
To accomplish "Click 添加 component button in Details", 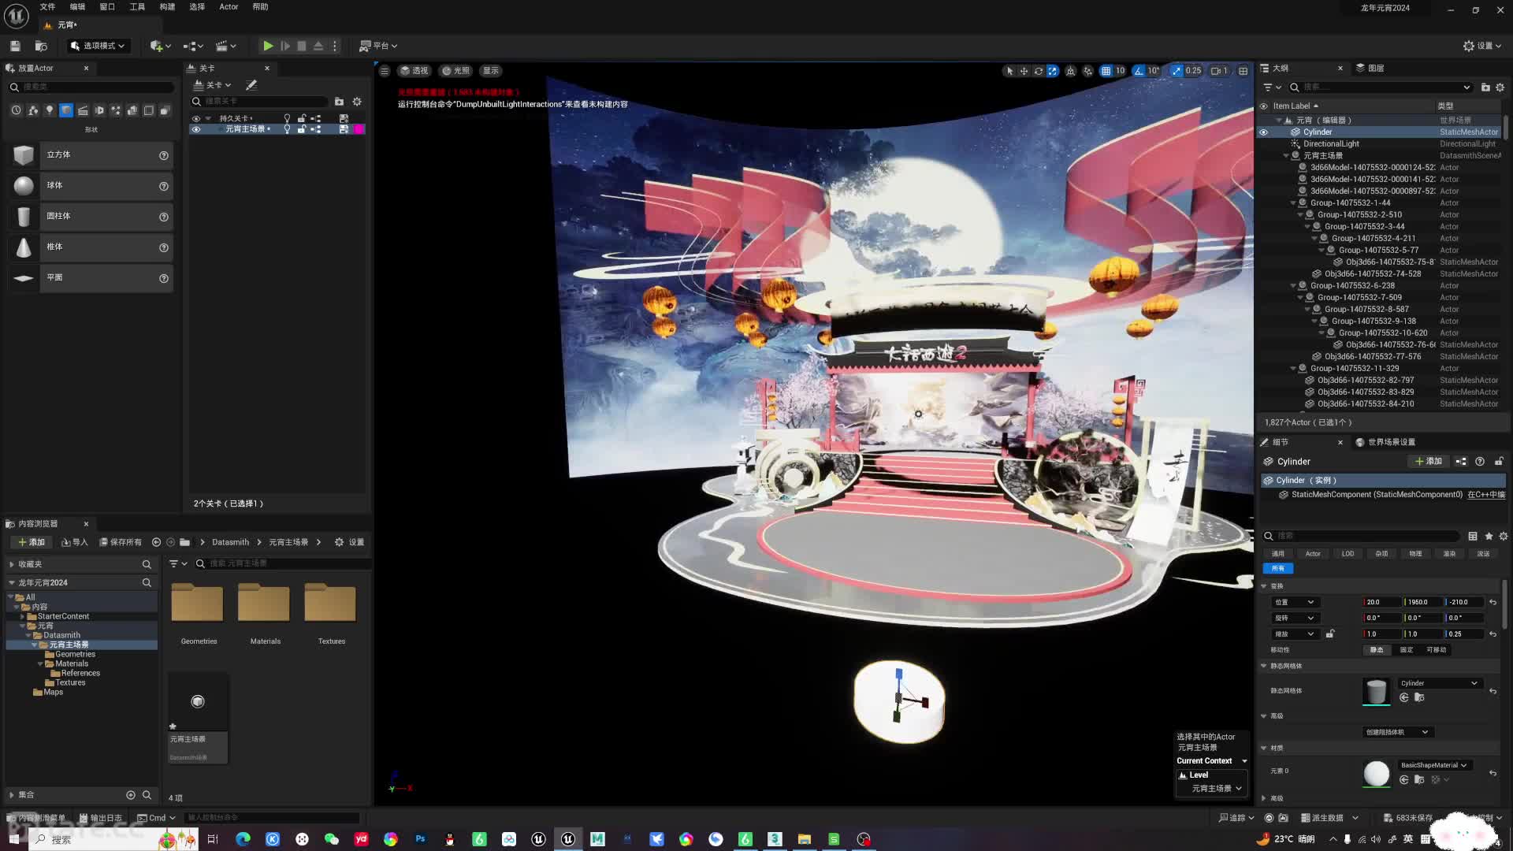I will point(1429,462).
